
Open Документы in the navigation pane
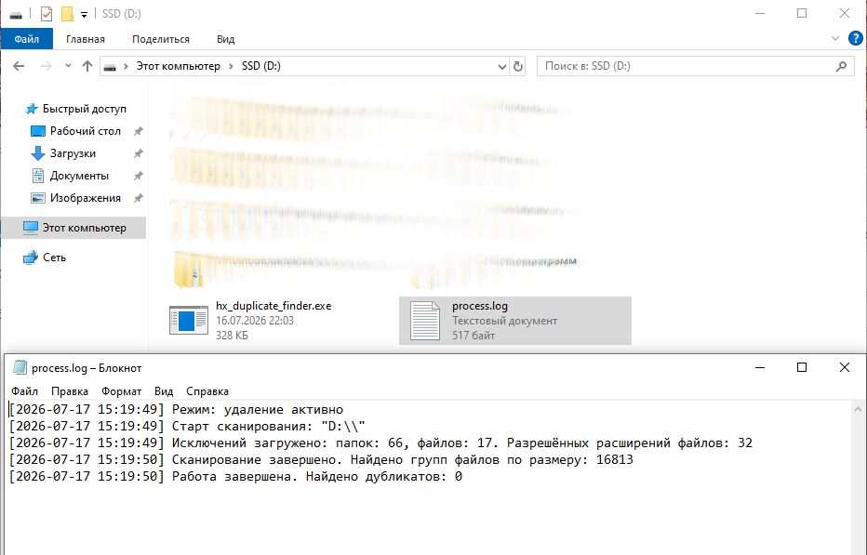pos(79,176)
